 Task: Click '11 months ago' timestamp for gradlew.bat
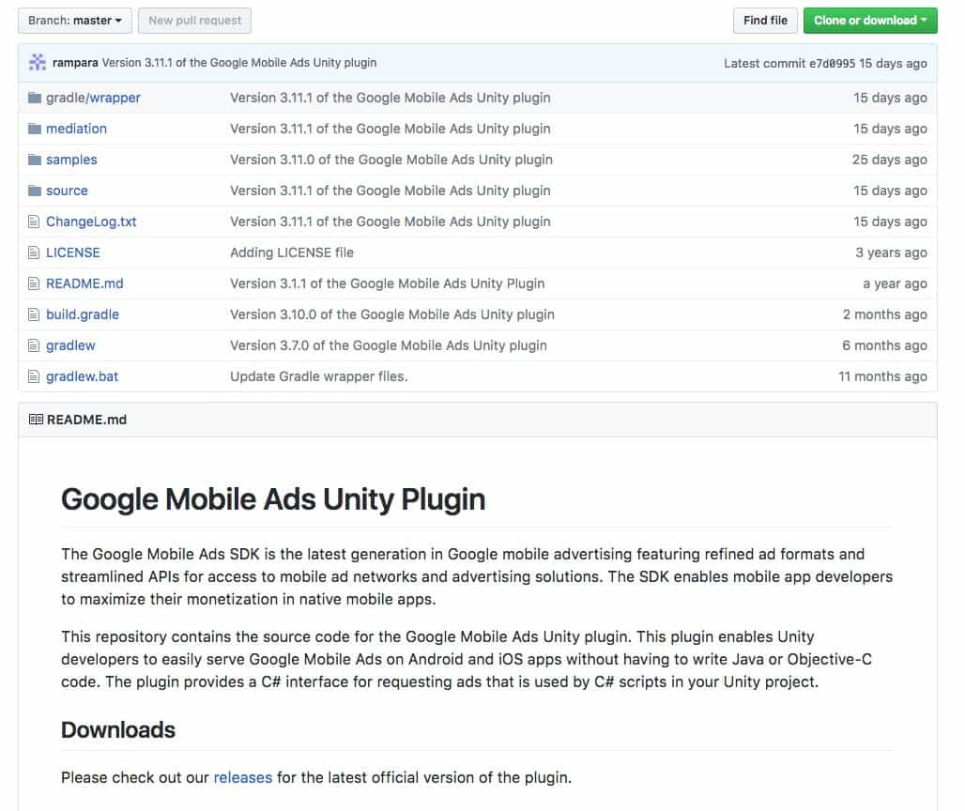[882, 376]
